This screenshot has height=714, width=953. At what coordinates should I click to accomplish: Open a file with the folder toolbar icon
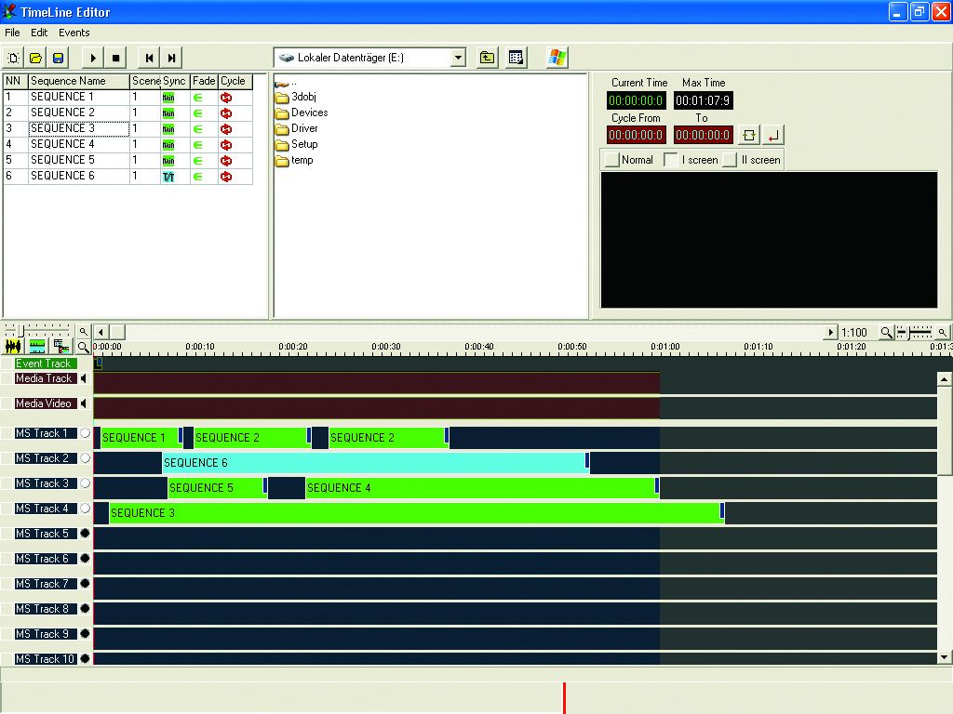click(x=36, y=59)
